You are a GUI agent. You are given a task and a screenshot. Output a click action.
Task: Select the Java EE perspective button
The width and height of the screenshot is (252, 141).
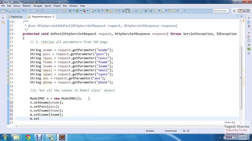coord(244,11)
